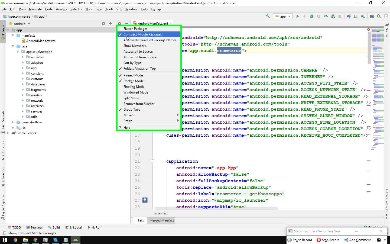Expand the res folder

[13, 128]
